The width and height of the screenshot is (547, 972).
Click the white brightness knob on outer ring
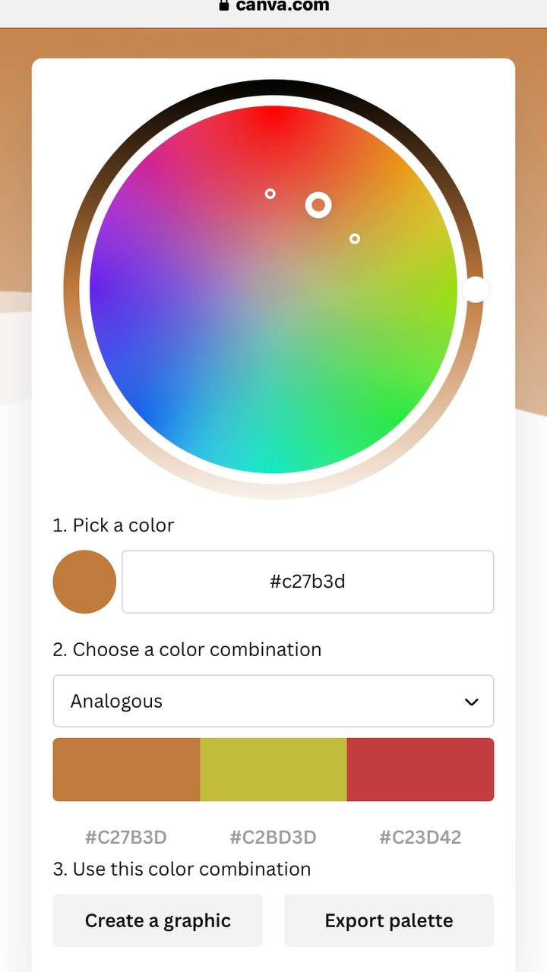[x=475, y=289]
